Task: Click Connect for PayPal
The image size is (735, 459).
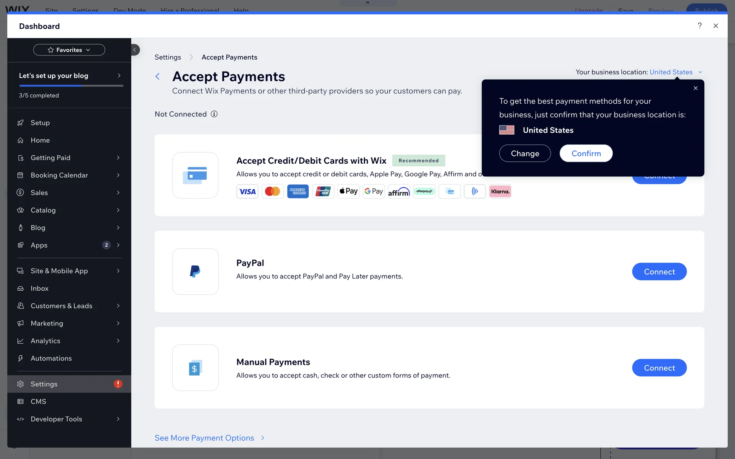Action: pos(659,272)
